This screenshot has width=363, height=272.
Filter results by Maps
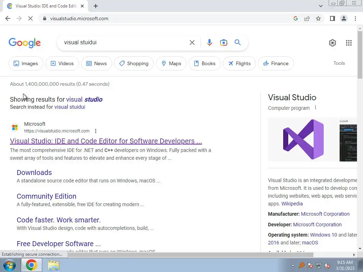pyautogui.click(x=171, y=63)
